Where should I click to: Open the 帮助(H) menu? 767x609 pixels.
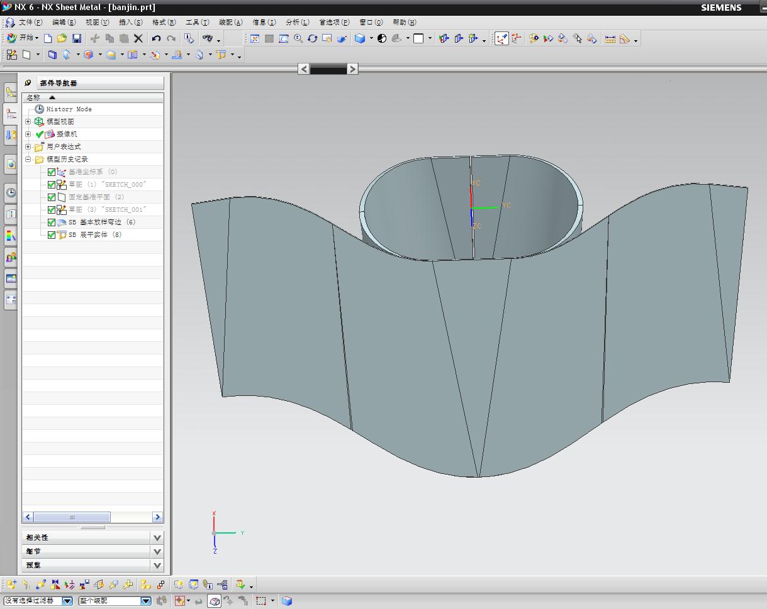(x=404, y=23)
